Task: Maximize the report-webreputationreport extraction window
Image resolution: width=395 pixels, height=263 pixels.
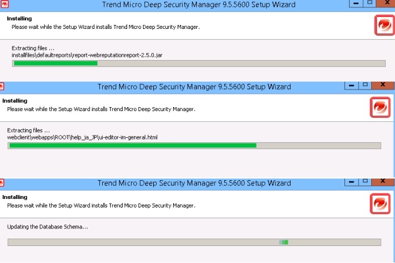Action: coord(370,3)
